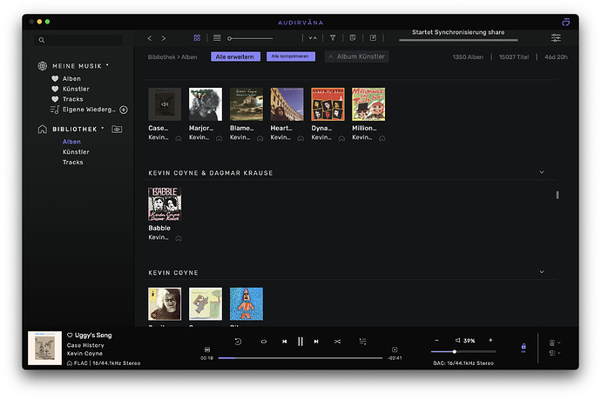Add a new playlist with plus icon
Image resolution: width=601 pixels, height=399 pixels.
pos(124,110)
